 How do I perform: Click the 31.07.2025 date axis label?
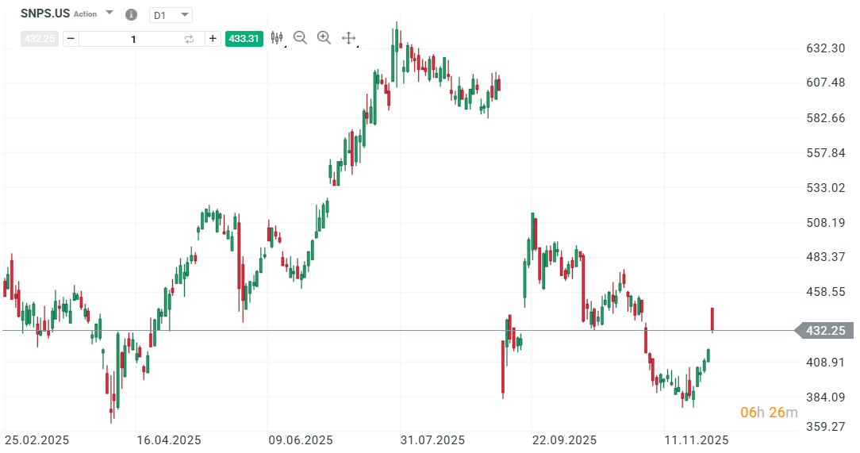tap(432, 440)
